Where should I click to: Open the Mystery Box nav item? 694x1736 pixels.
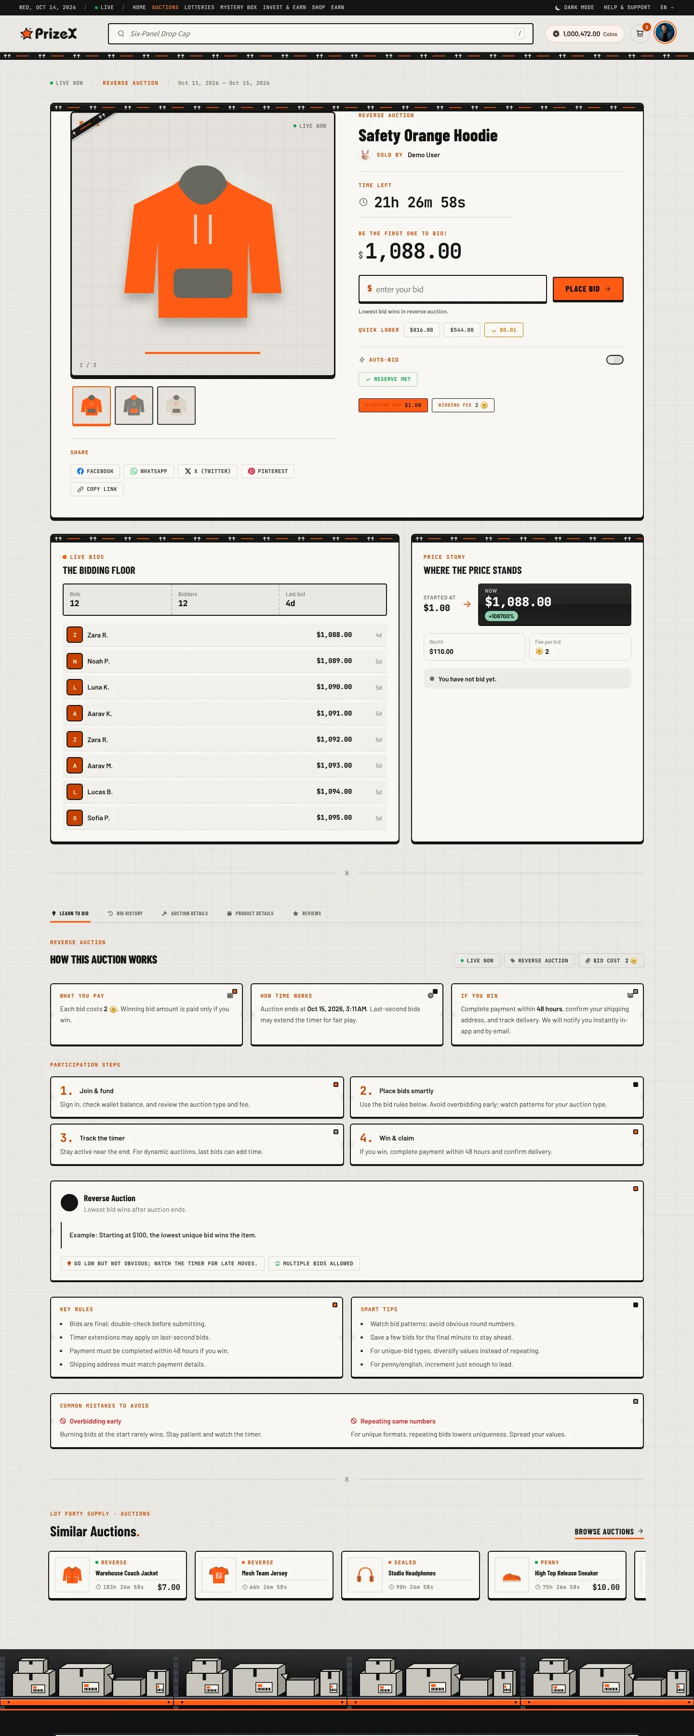click(239, 7)
